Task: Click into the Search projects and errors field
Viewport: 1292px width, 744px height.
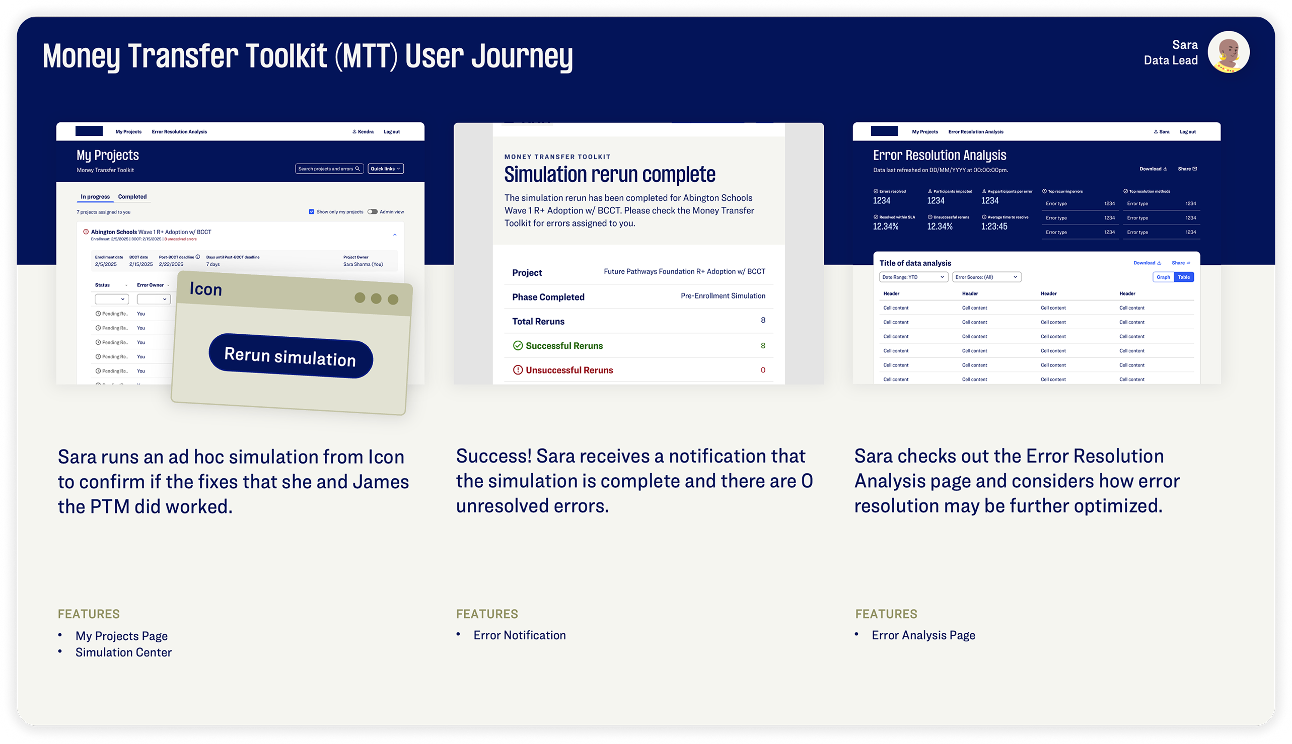Action: 329,169
